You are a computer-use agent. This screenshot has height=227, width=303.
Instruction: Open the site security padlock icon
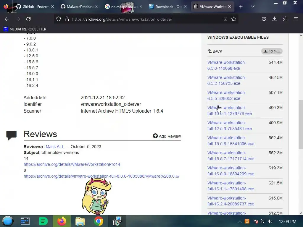pyautogui.click(x=67, y=19)
